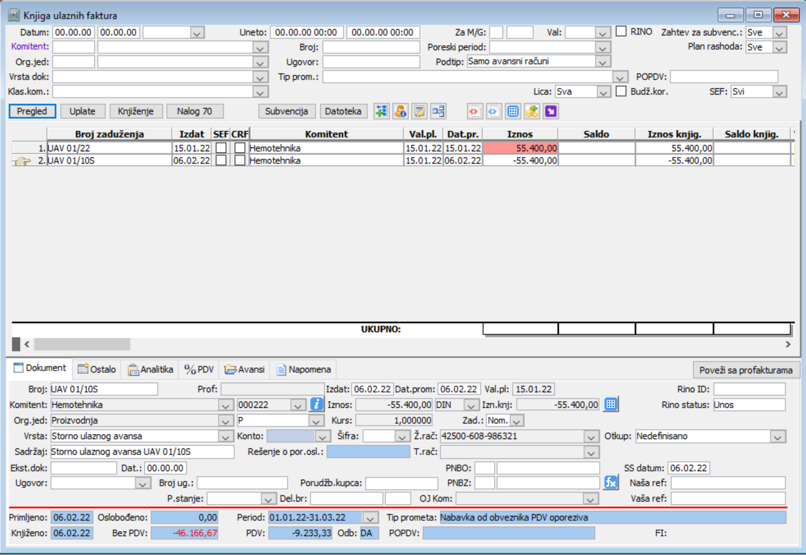The width and height of the screenshot is (806, 555).
Task: Click the grid icon next to Izn.knj
Action: (x=610, y=404)
